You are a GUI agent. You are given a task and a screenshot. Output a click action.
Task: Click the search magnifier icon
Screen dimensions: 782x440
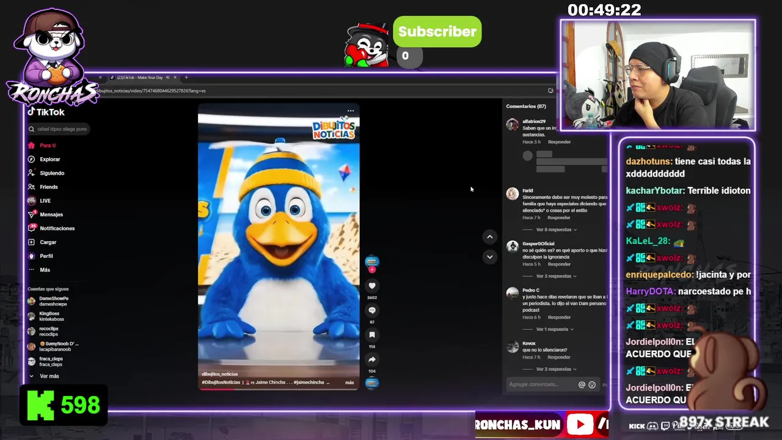coord(31,129)
